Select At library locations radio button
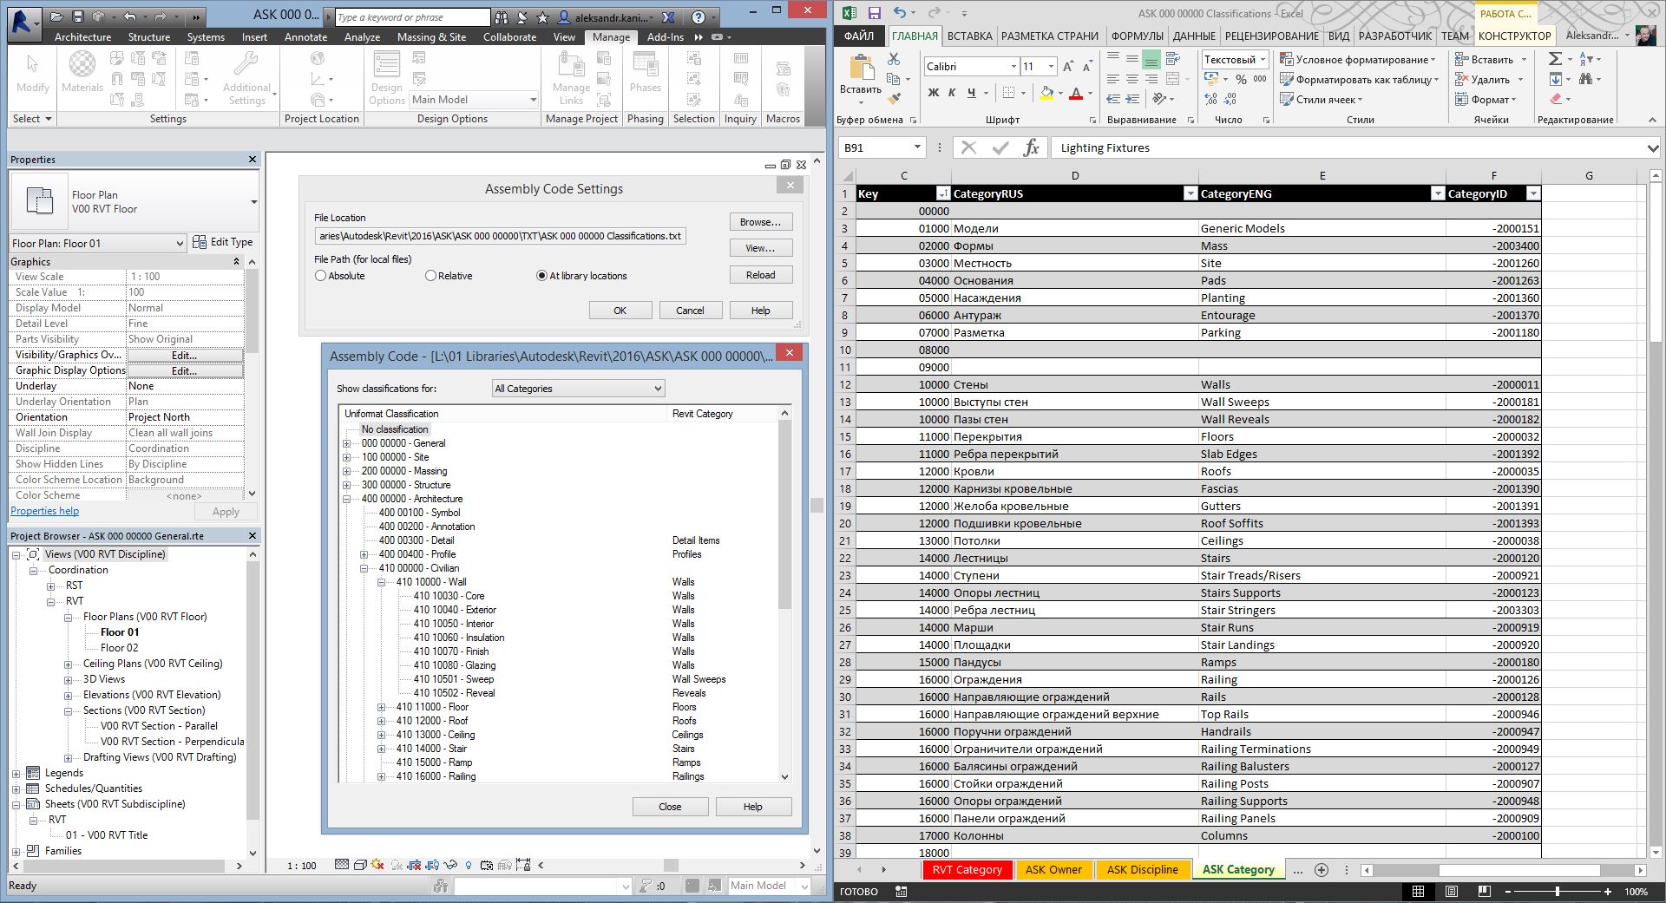This screenshot has height=903, width=1666. [541, 276]
